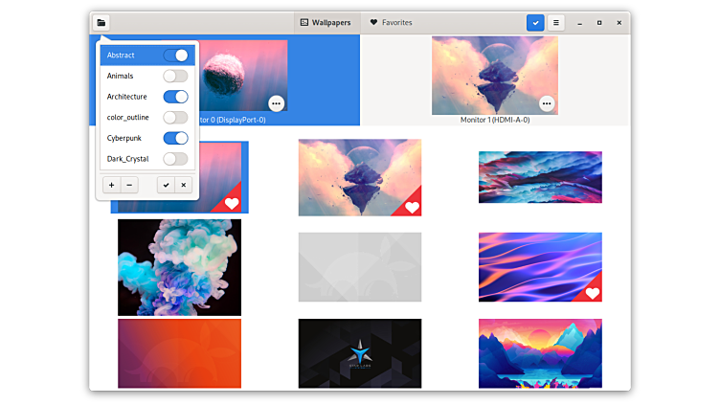Disable all folders with the x button
This screenshot has width=720, height=405.
184,185
